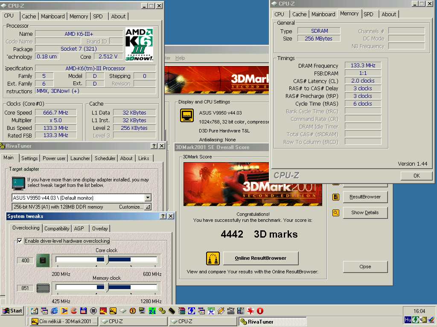Expand the Customize arrow button
The image size is (437, 327).
pyautogui.click(x=148, y=207)
